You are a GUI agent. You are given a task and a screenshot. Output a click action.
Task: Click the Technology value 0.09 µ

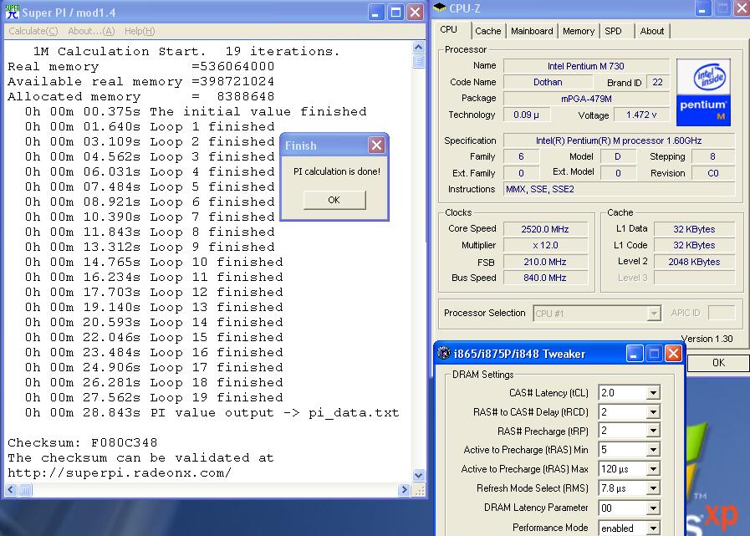coord(526,115)
